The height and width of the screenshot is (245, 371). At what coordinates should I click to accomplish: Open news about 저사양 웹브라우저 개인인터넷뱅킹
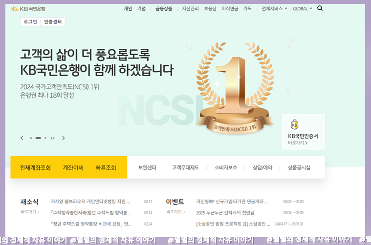pos(90,201)
